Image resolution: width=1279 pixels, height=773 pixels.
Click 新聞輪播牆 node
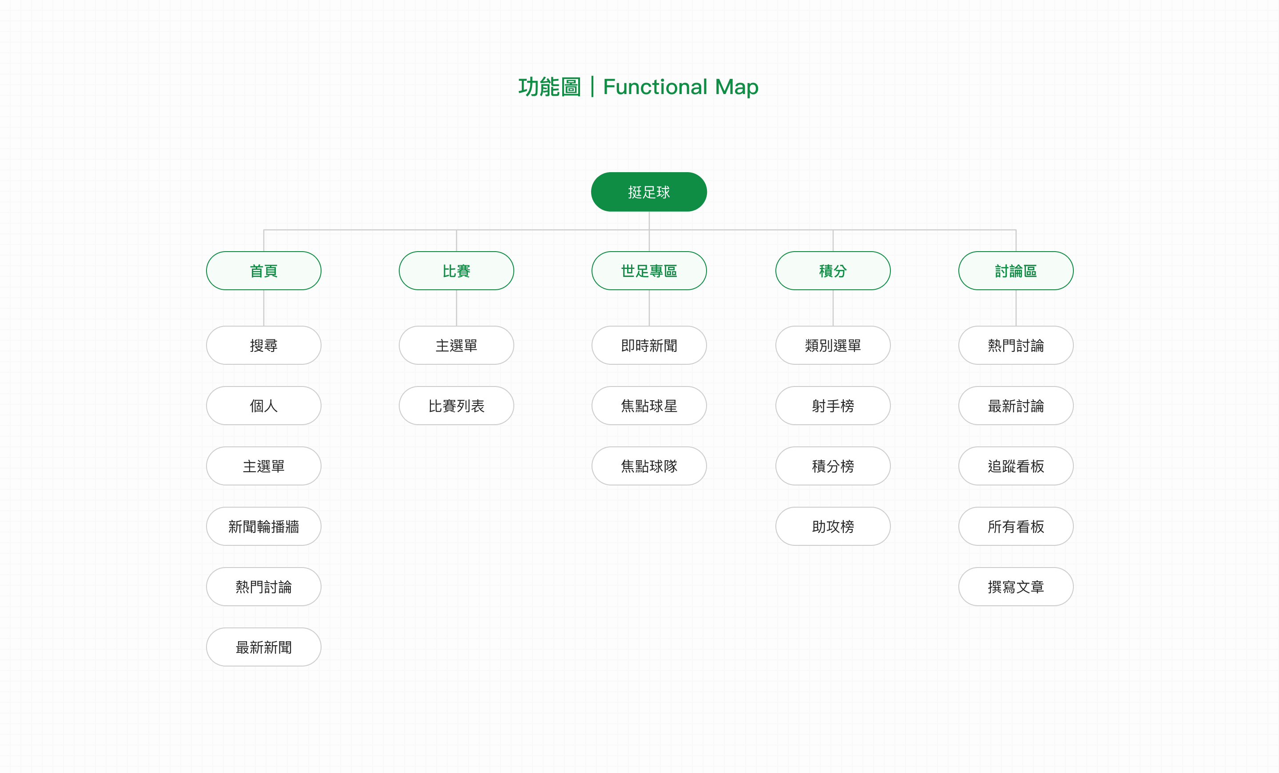pyautogui.click(x=264, y=527)
